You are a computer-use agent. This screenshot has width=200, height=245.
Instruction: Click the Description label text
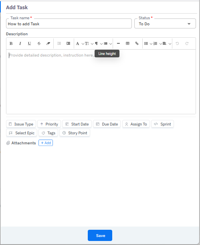tap(17, 34)
